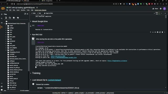The image size is (168, 94).
Task: Collapse the Mount Google Drive section
Action: (31, 21)
